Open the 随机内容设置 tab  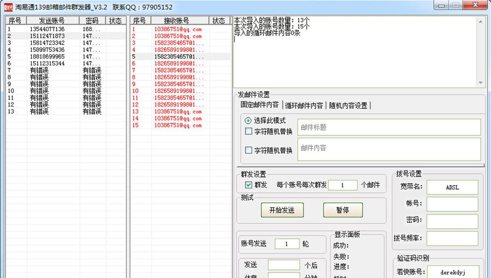348,105
